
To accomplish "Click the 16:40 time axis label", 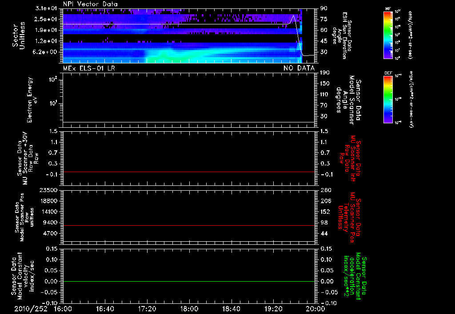I will pyautogui.click(x=105, y=309).
